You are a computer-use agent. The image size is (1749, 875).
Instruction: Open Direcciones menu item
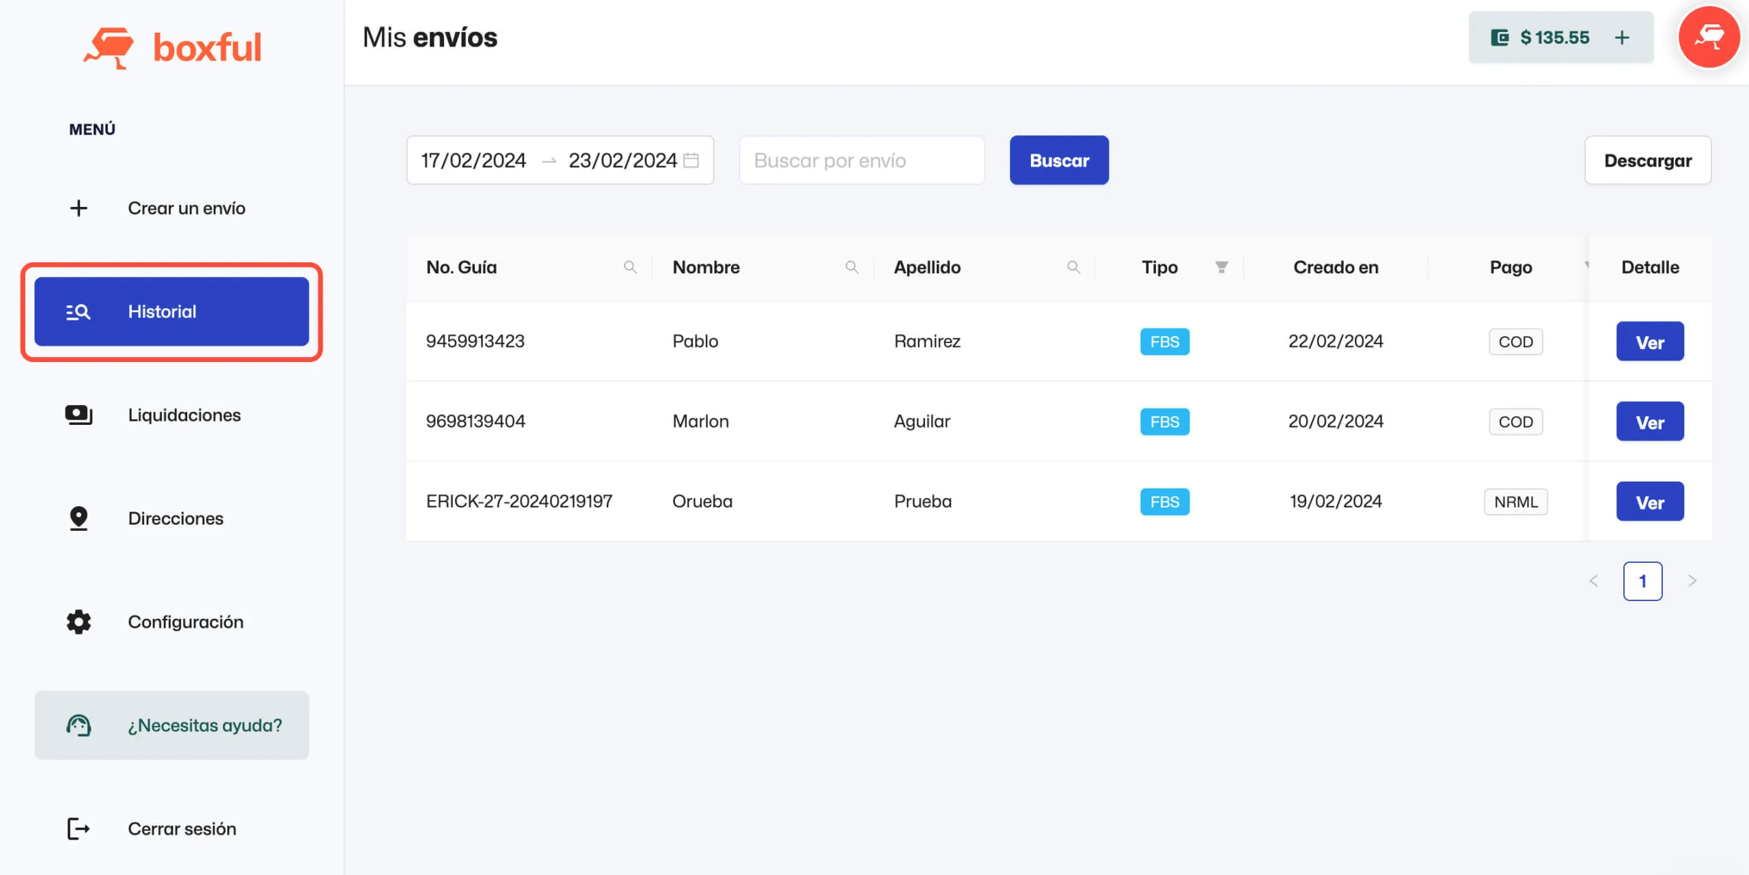point(176,518)
